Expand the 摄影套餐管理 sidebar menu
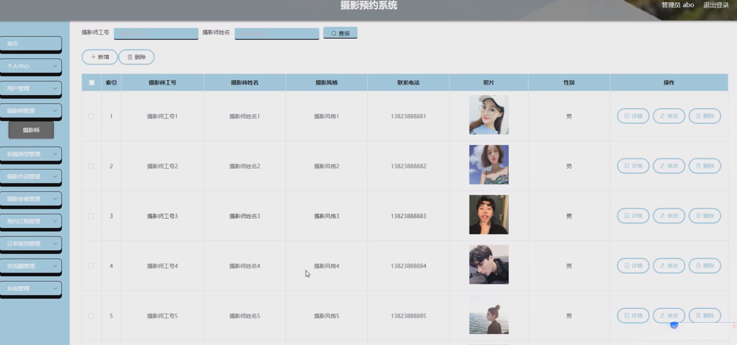 pyautogui.click(x=31, y=199)
